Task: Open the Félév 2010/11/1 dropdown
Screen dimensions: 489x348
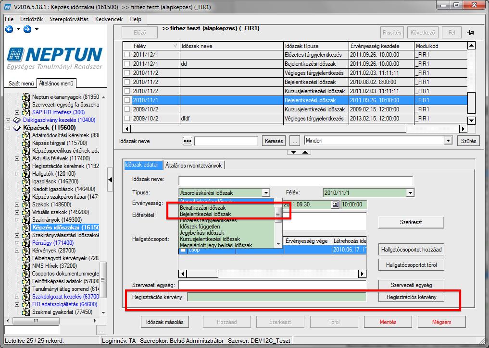Action: 411,193
